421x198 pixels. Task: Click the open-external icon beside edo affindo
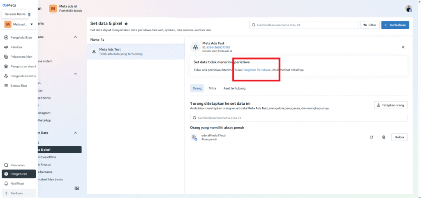point(371,137)
